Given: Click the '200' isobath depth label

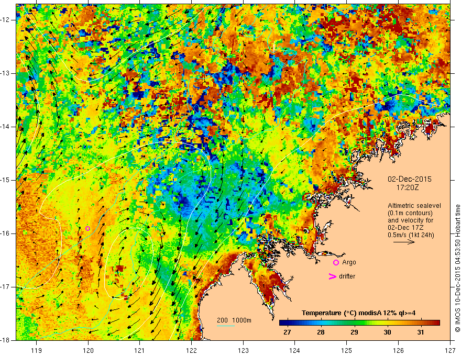Looking at the screenshot, I should pyautogui.click(x=222, y=320).
